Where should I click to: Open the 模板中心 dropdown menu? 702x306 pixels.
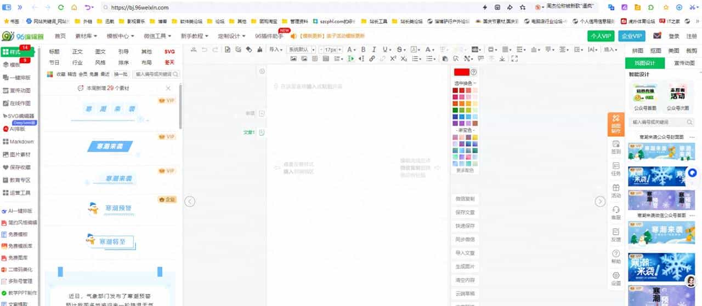pyautogui.click(x=120, y=36)
